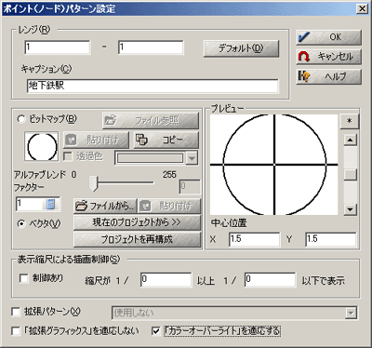Click the 貼り付け button beside コピー
The image size is (372, 348).
pyautogui.click(x=96, y=140)
